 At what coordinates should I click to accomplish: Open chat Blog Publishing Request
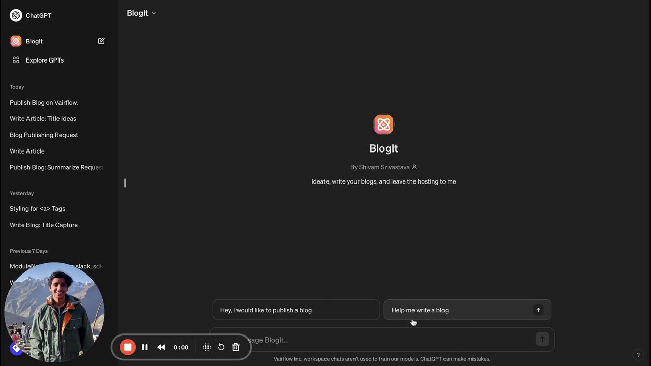pyautogui.click(x=44, y=135)
